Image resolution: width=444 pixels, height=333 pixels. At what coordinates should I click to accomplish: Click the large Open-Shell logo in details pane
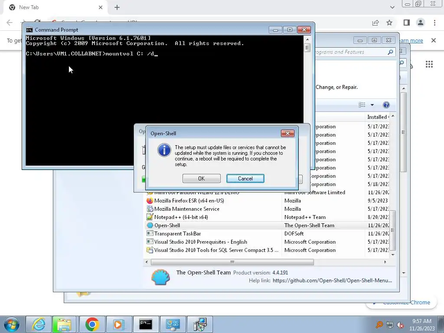click(160, 277)
